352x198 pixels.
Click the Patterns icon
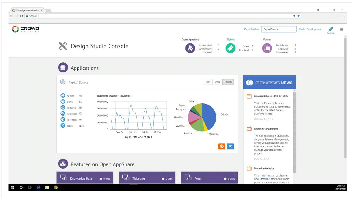click(x=63, y=108)
